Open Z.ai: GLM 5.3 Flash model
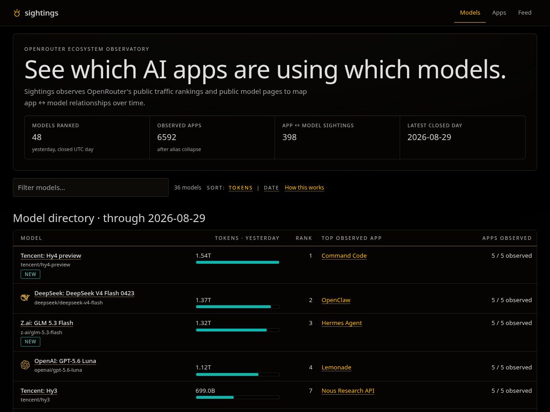 point(47,323)
